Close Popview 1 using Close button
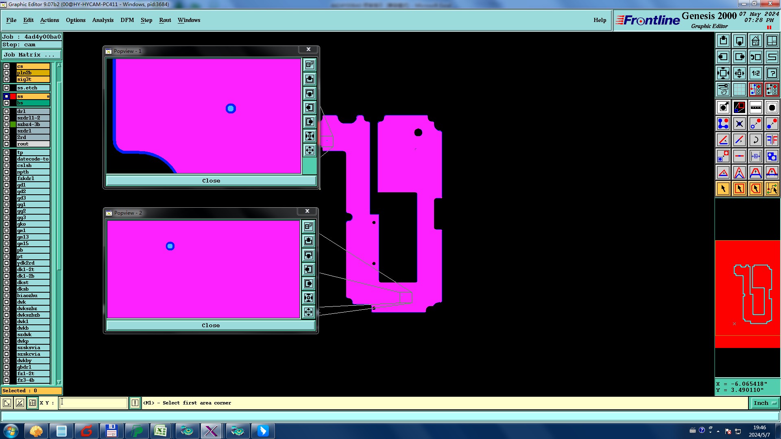 (211, 181)
